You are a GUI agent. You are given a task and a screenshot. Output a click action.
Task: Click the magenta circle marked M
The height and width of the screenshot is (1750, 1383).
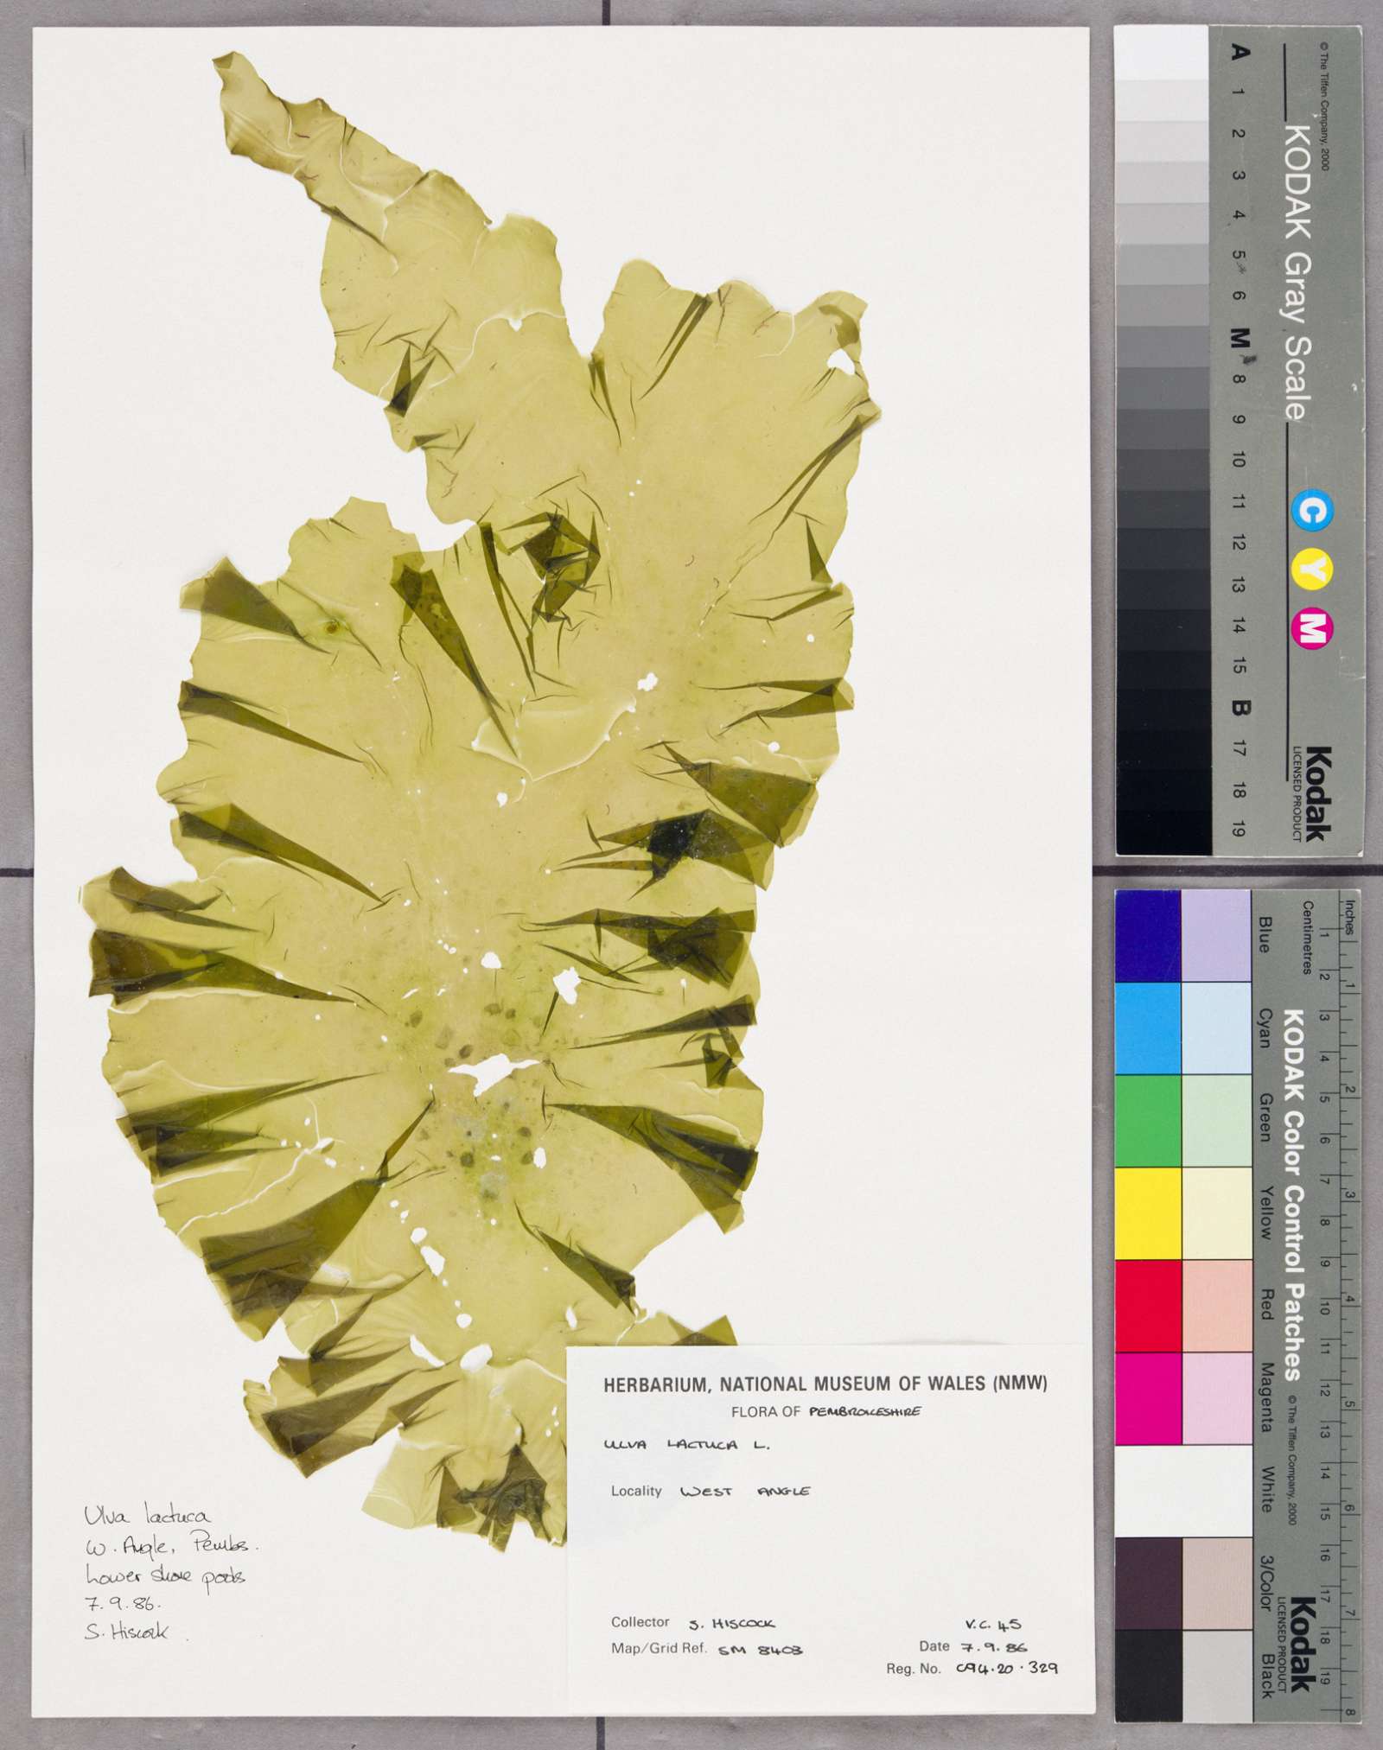pyautogui.click(x=1311, y=629)
